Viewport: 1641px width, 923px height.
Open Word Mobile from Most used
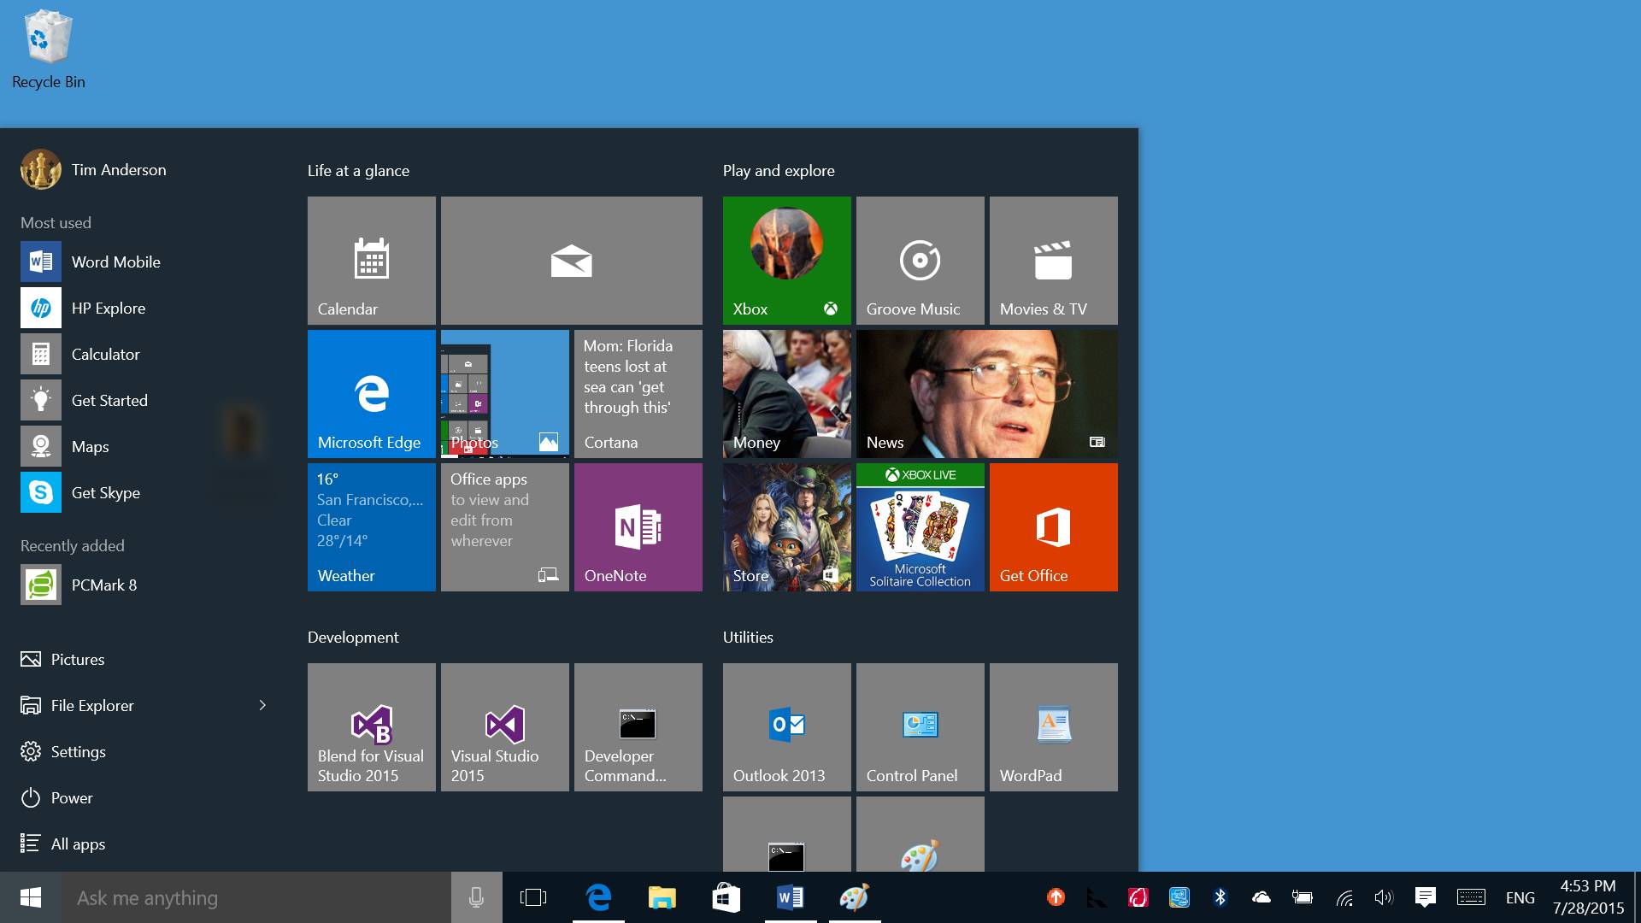pyautogui.click(x=144, y=262)
